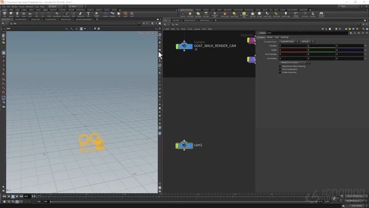Image resolution: width=369 pixels, height=208 pixels.
Task: Select the Spray Paint shelf tool
Action: (81, 14)
